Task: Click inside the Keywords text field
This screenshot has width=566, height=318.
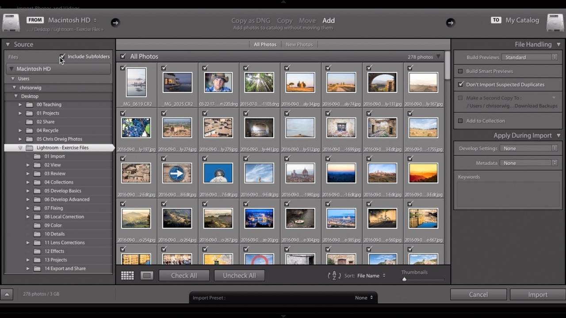Action: (508, 194)
